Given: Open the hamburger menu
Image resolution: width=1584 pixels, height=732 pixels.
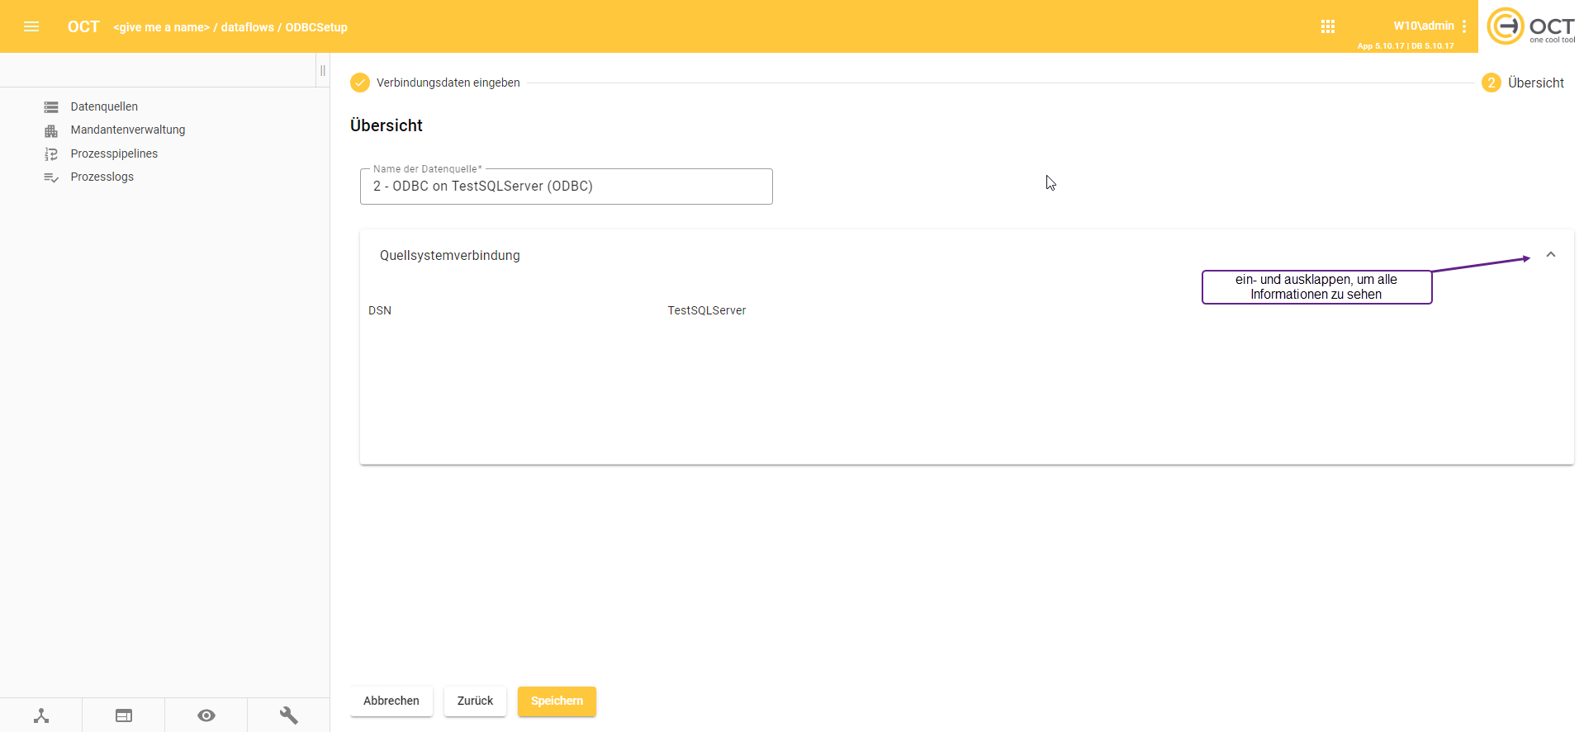Looking at the screenshot, I should [x=31, y=26].
